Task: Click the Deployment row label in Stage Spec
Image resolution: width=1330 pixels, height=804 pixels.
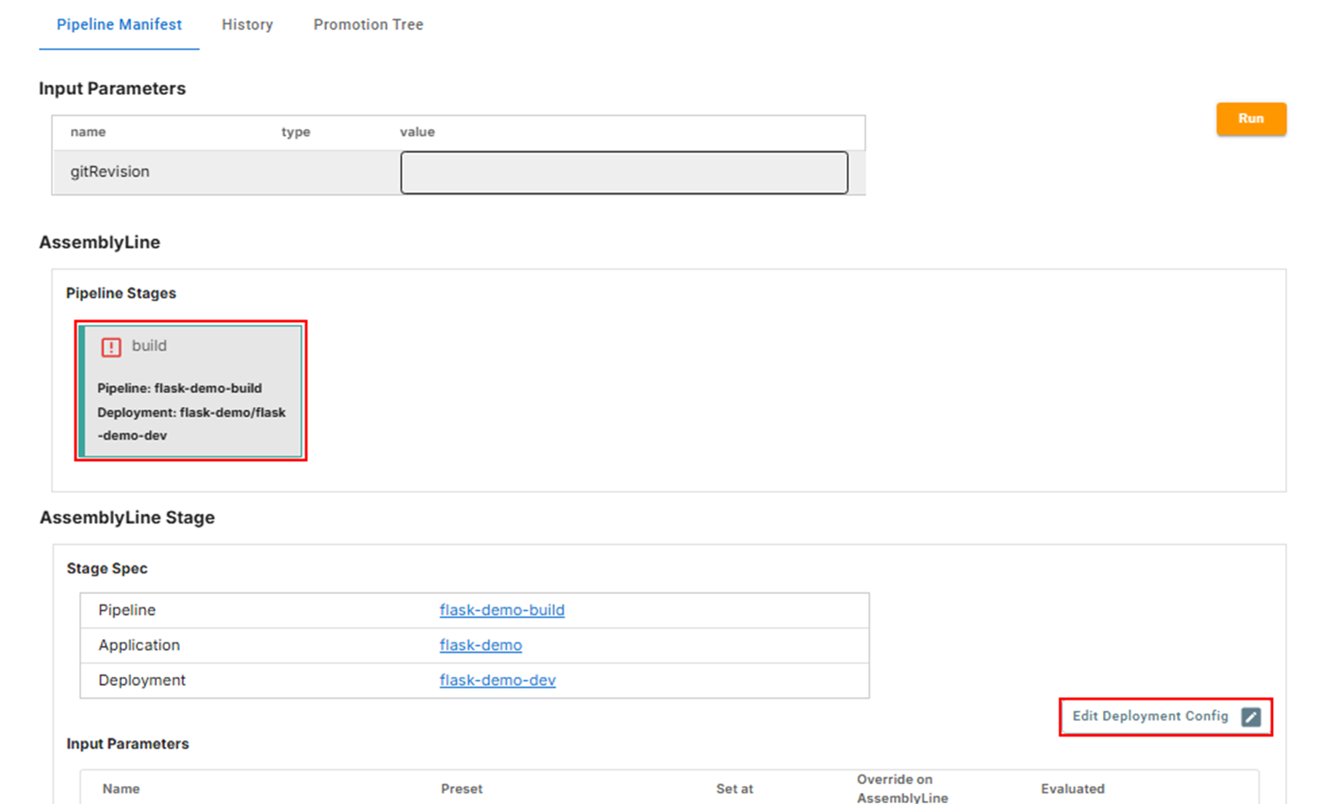Action: coord(142,681)
